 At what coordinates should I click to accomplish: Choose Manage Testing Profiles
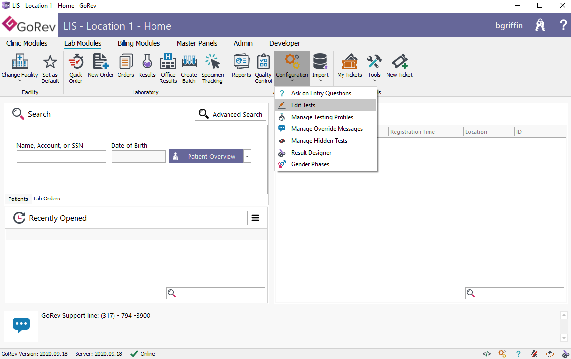click(x=326, y=117)
